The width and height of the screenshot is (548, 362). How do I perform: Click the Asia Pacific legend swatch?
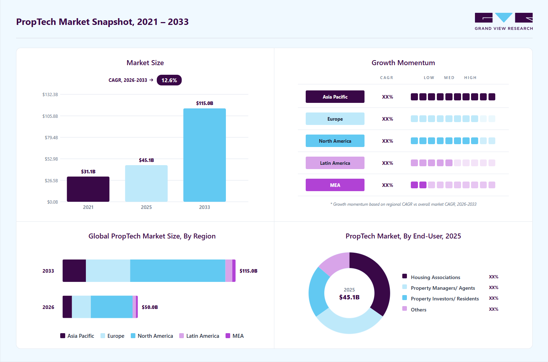tap(63, 336)
